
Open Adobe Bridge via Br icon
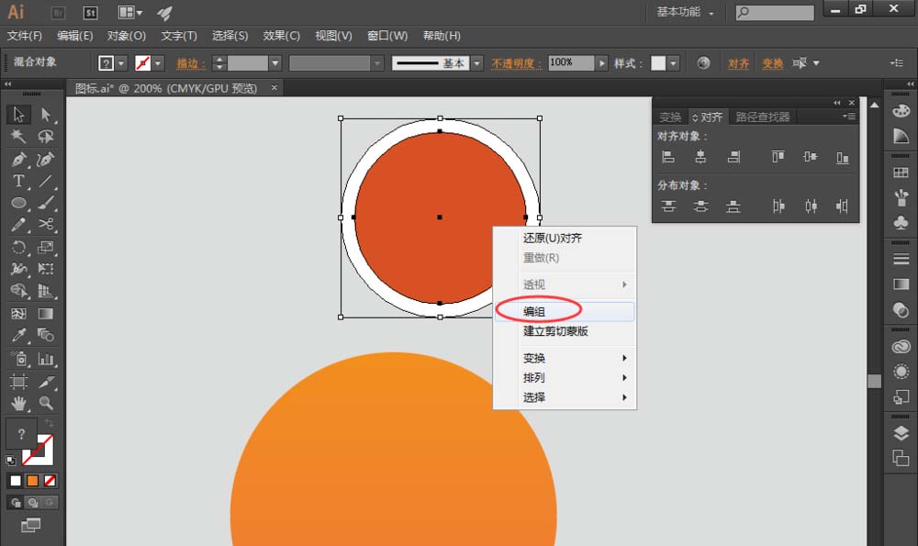click(x=58, y=13)
